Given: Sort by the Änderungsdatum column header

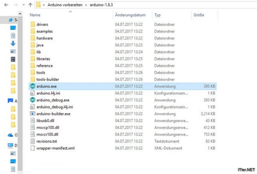Looking at the screenshot, I should 130,15.
